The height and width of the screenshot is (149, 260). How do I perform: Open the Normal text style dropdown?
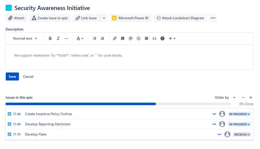(25, 39)
